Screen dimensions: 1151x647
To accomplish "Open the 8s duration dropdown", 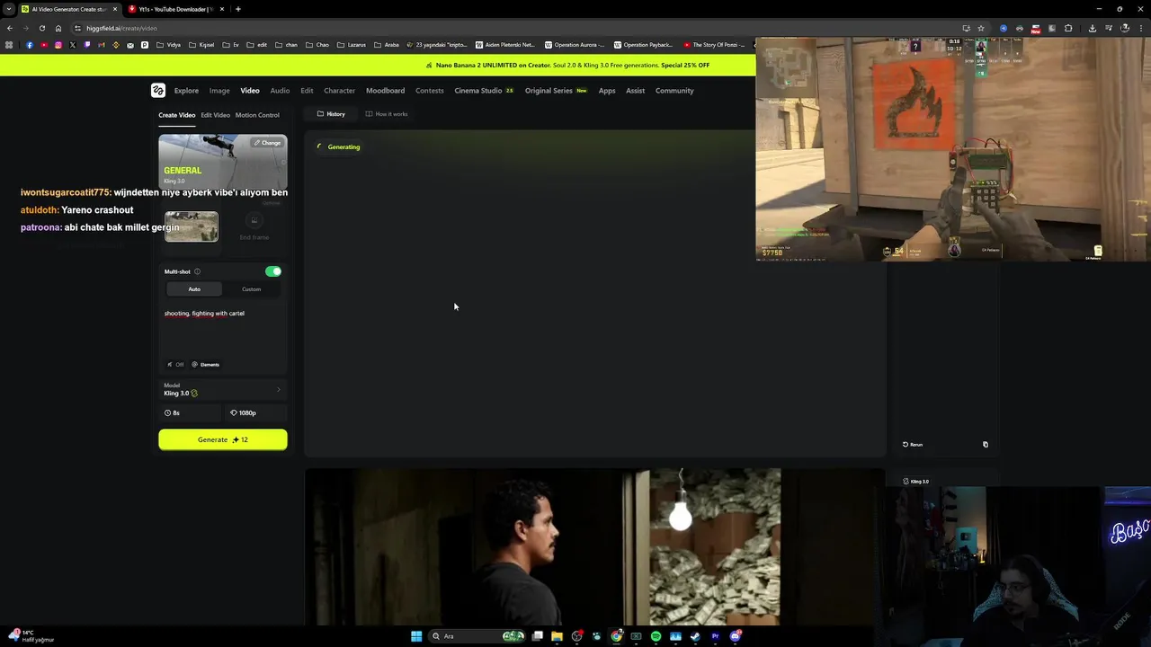I will tap(190, 412).
